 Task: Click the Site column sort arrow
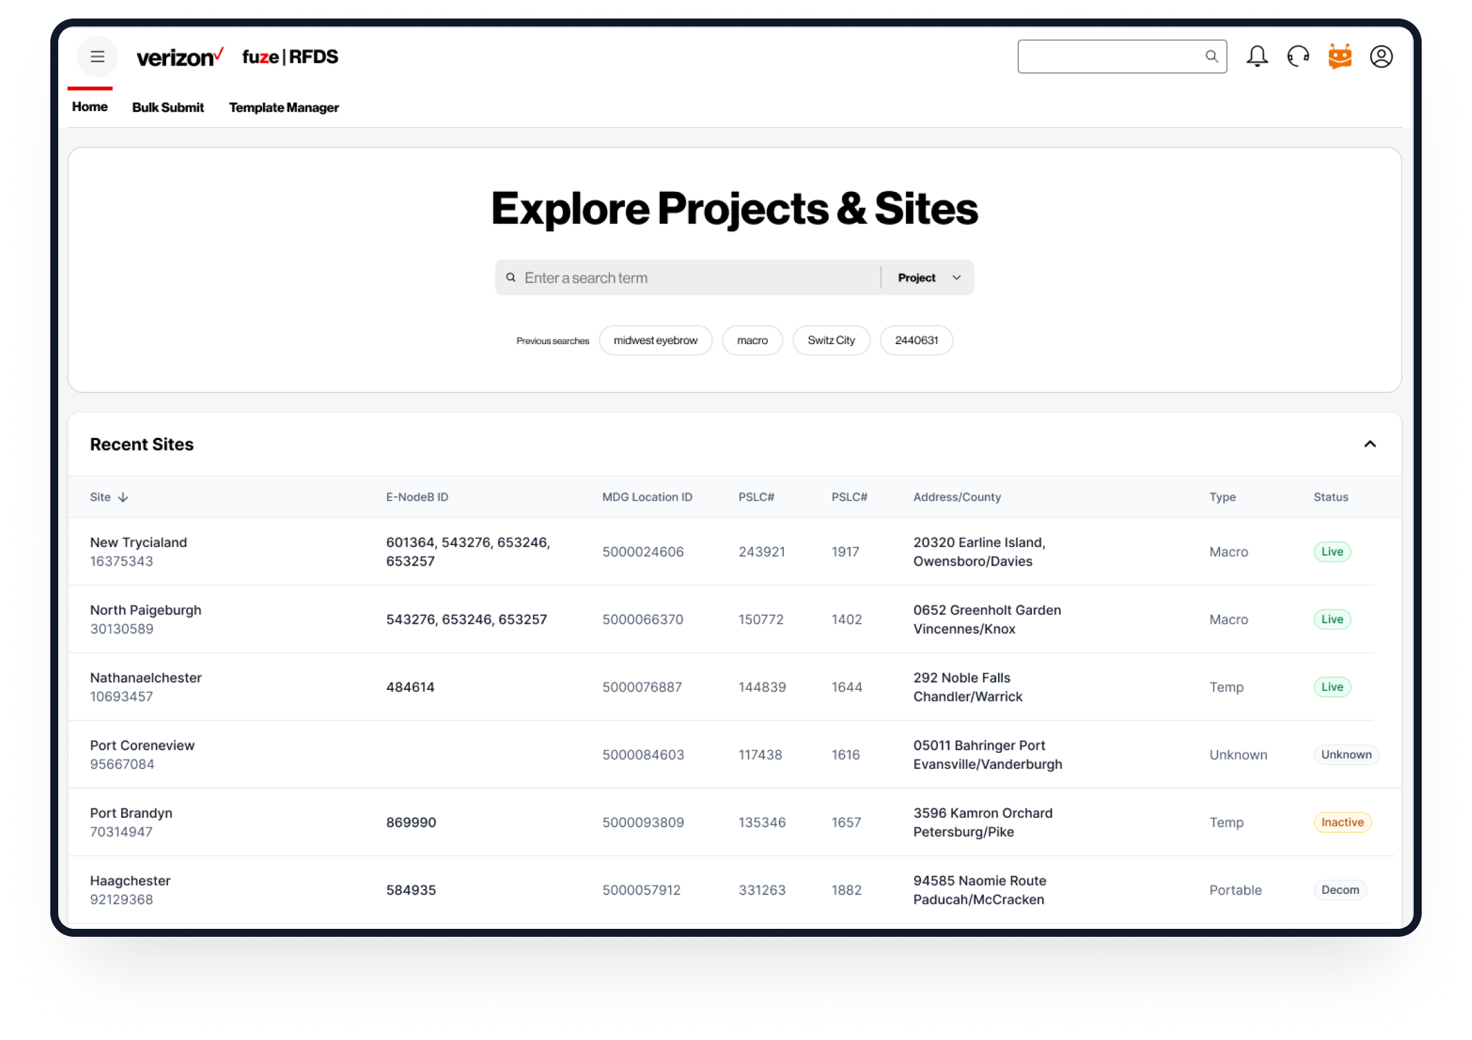tap(123, 498)
